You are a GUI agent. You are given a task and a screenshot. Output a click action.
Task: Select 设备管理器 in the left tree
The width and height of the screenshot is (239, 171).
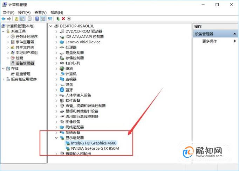click(x=25, y=63)
